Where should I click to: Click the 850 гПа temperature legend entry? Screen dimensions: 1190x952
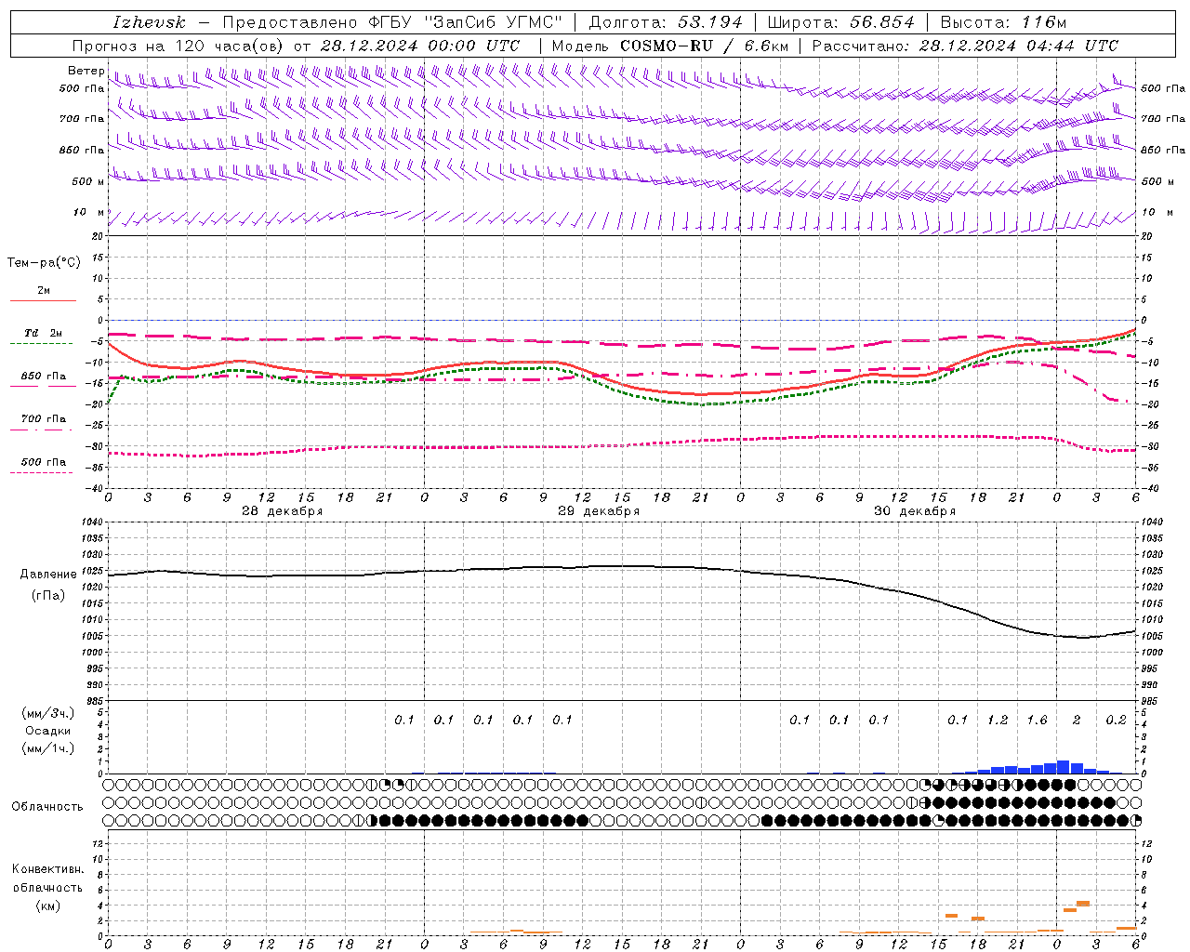tap(43, 377)
